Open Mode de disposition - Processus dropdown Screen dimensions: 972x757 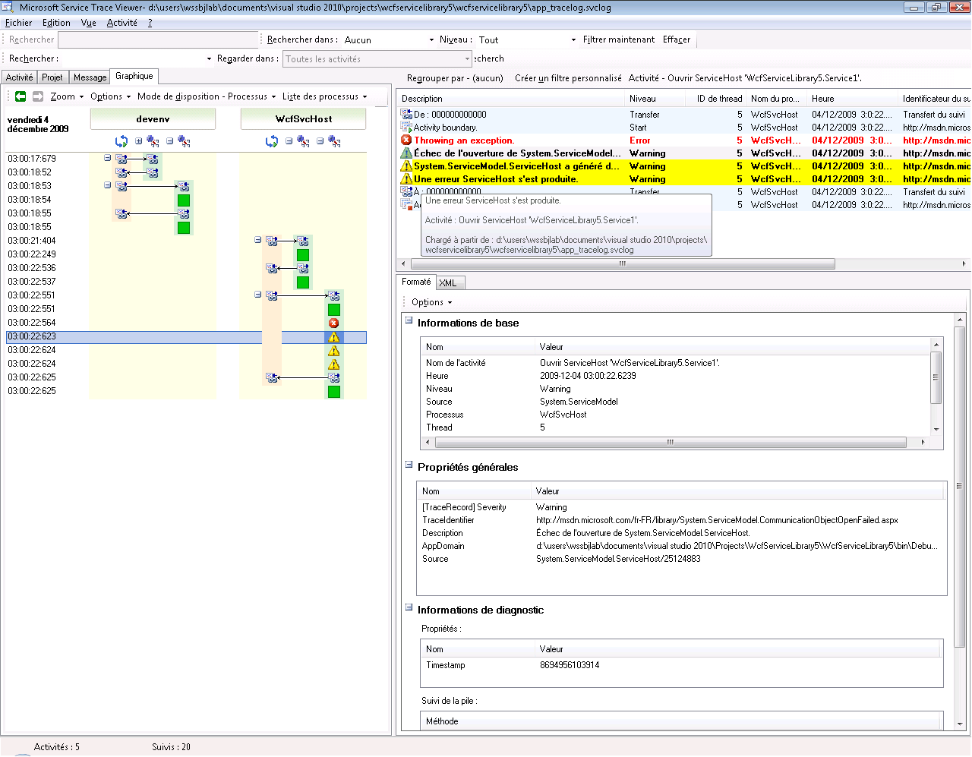[x=207, y=96]
